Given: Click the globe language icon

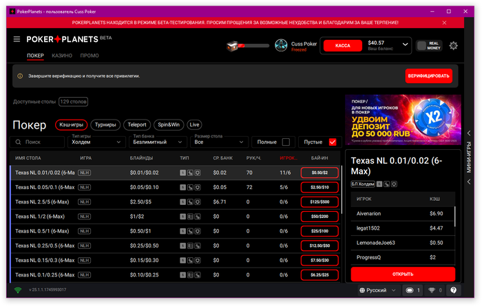Looking at the screenshot, I should [x=362, y=290].
